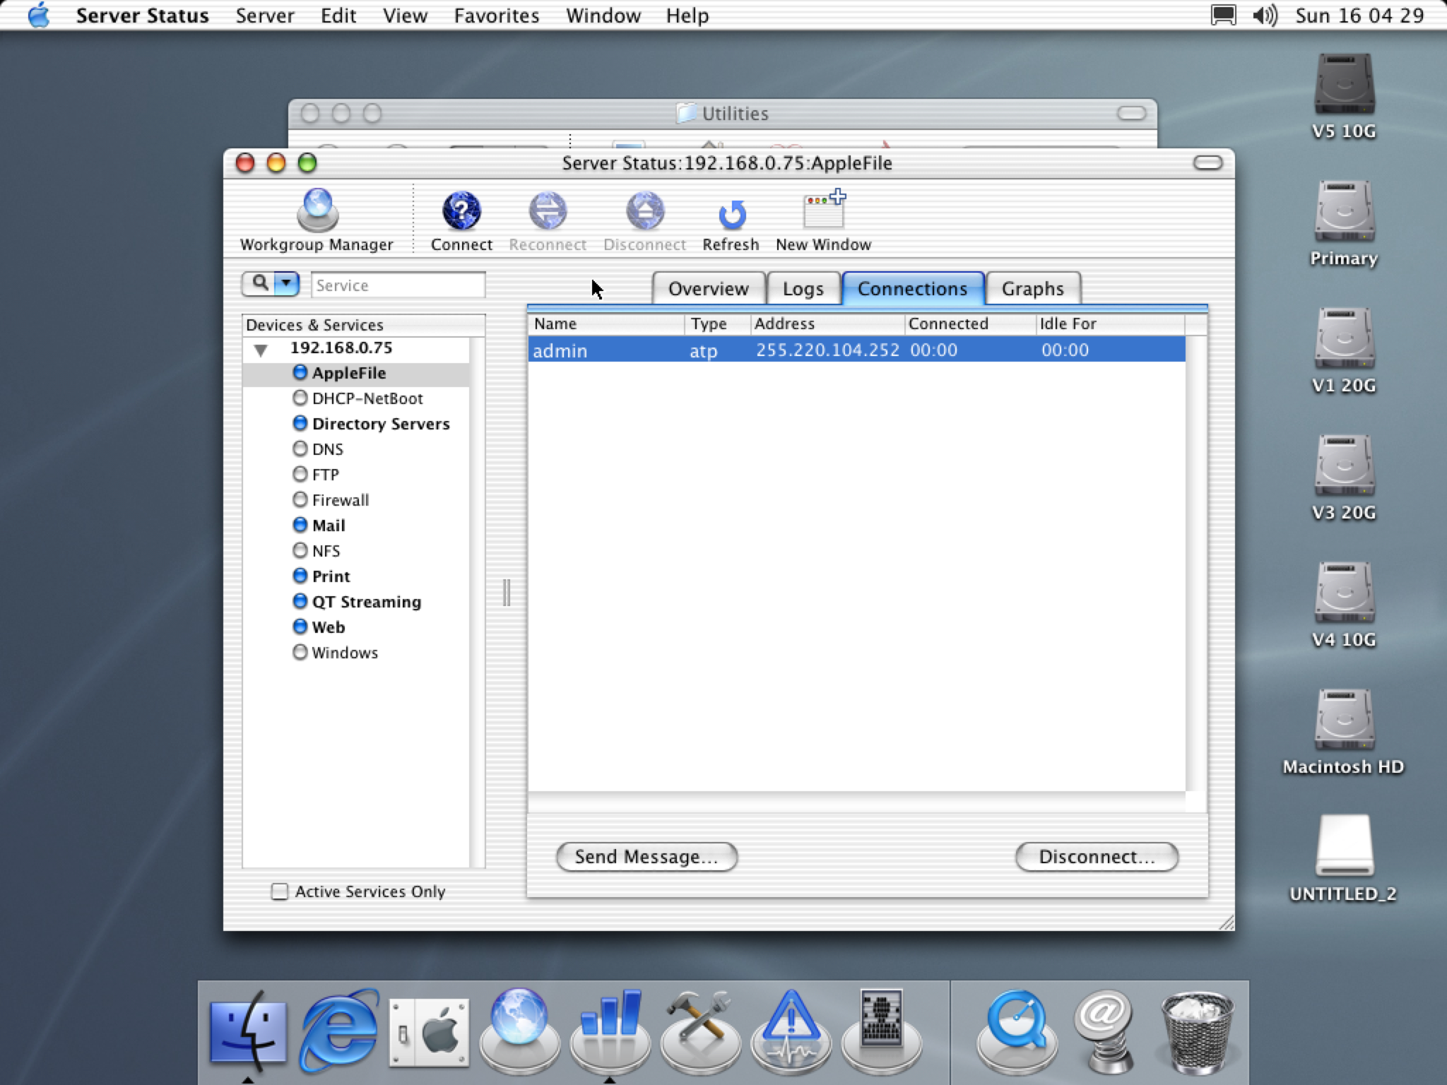Click the @ spring Dock icon
The height and width of the screenshot is (1085, 1447).
(x=1105, y=1031)
